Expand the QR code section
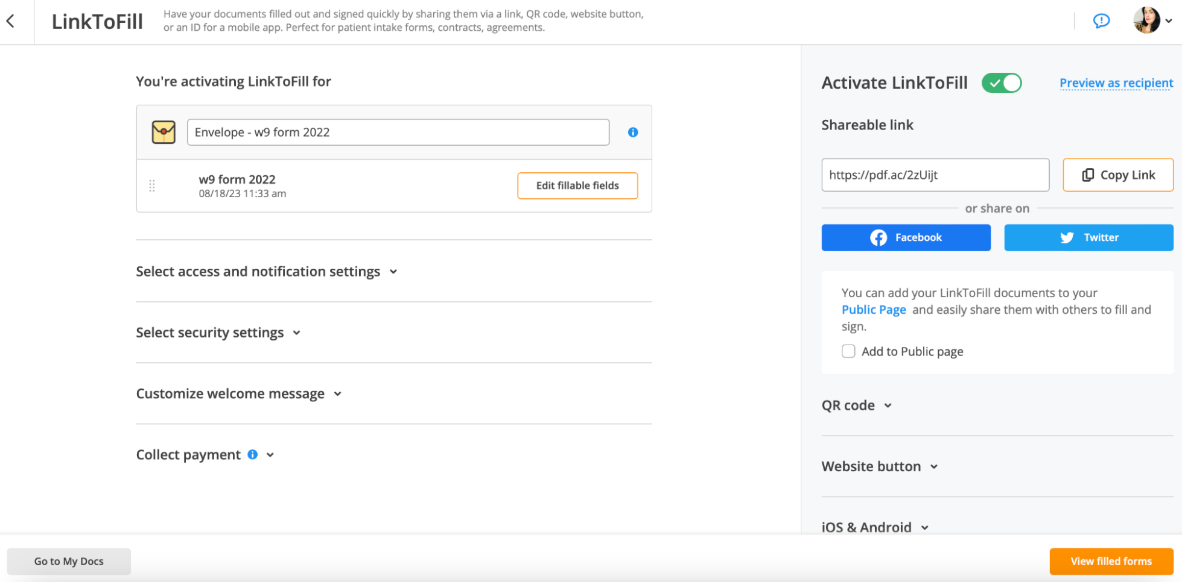Screen dimensions: 1182x582 point(857,405)
